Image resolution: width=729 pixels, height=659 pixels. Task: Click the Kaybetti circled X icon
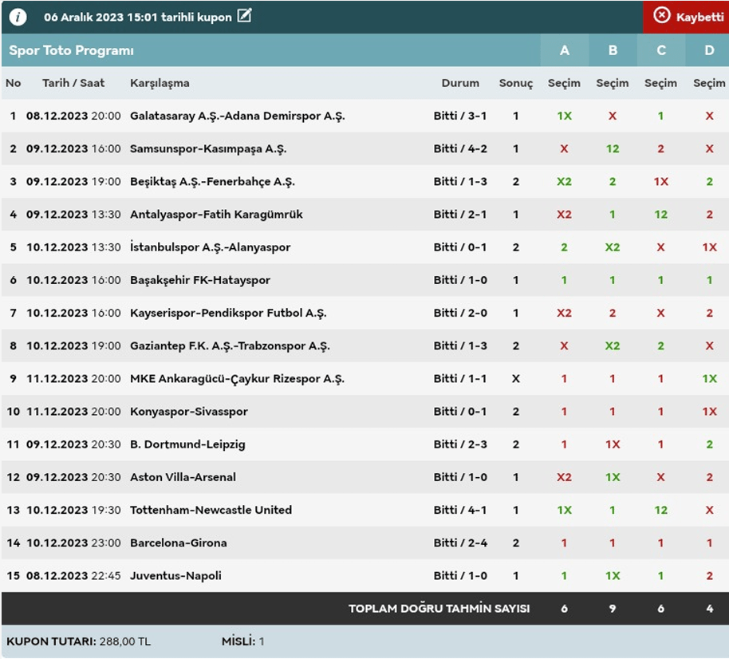click(x=662, y=16)
